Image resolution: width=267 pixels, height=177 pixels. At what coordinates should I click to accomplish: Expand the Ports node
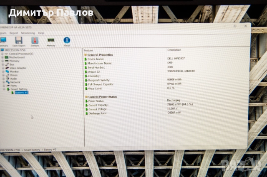(x=4, y=86)
